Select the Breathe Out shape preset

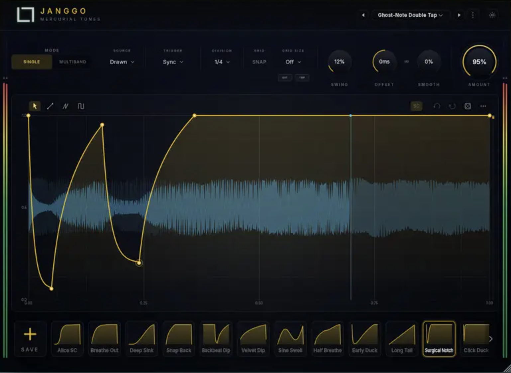coord(104,339)
